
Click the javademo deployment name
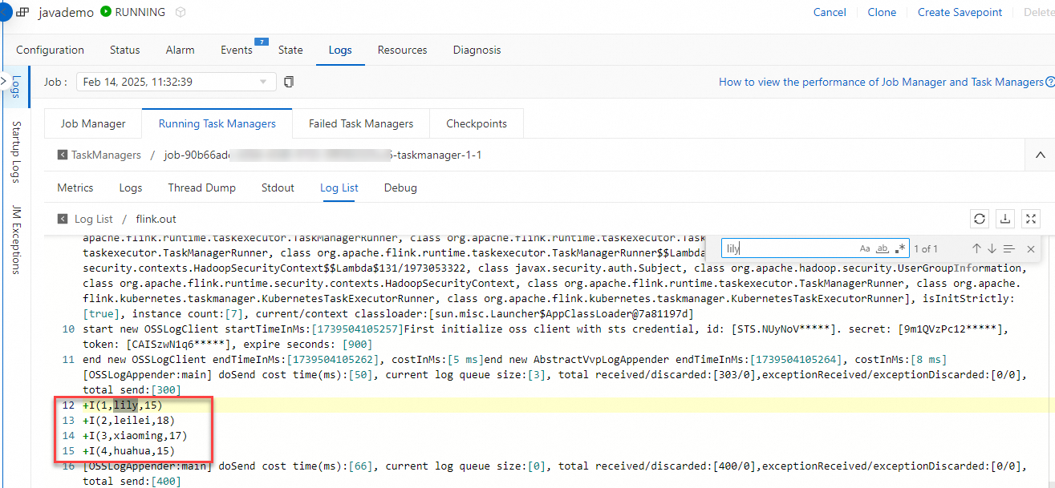[x=65, y=12]
